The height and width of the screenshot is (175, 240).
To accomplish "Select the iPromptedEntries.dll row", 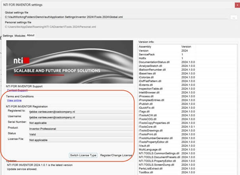I will pyautogui.click(x=188, y=100).
